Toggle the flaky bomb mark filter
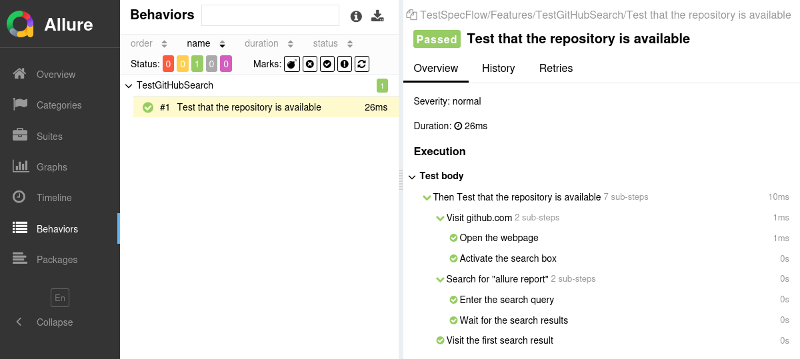This screenshot has height=359, width=800. [292, 64]
